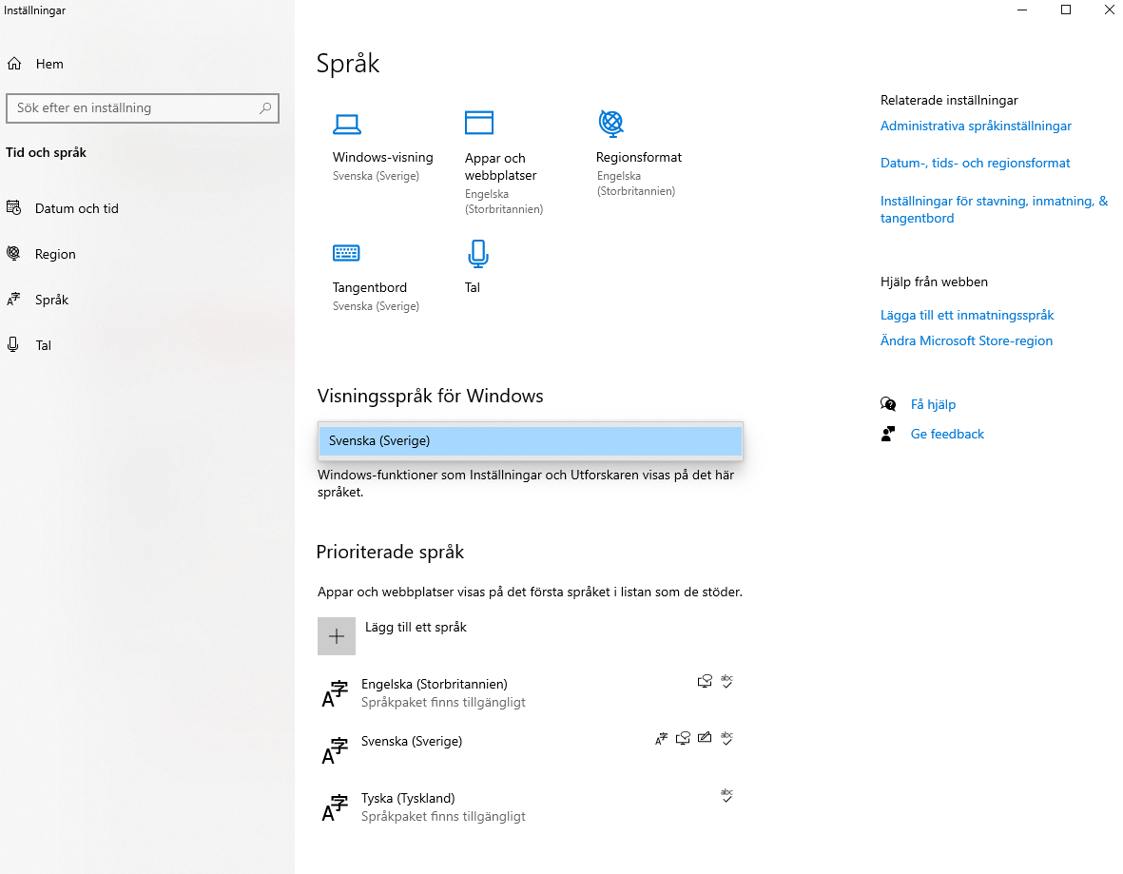This screenshot has height=874, width=1123.
Task: Select Tyska (Tyskland) language entry text
Action: pyautogui.click(x=408, y=798)
